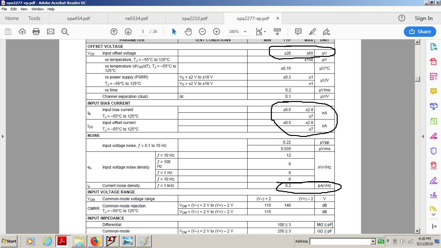Collapse the right tools pane
The height and width of the screenshot is (248, 441).
point(434,226)
